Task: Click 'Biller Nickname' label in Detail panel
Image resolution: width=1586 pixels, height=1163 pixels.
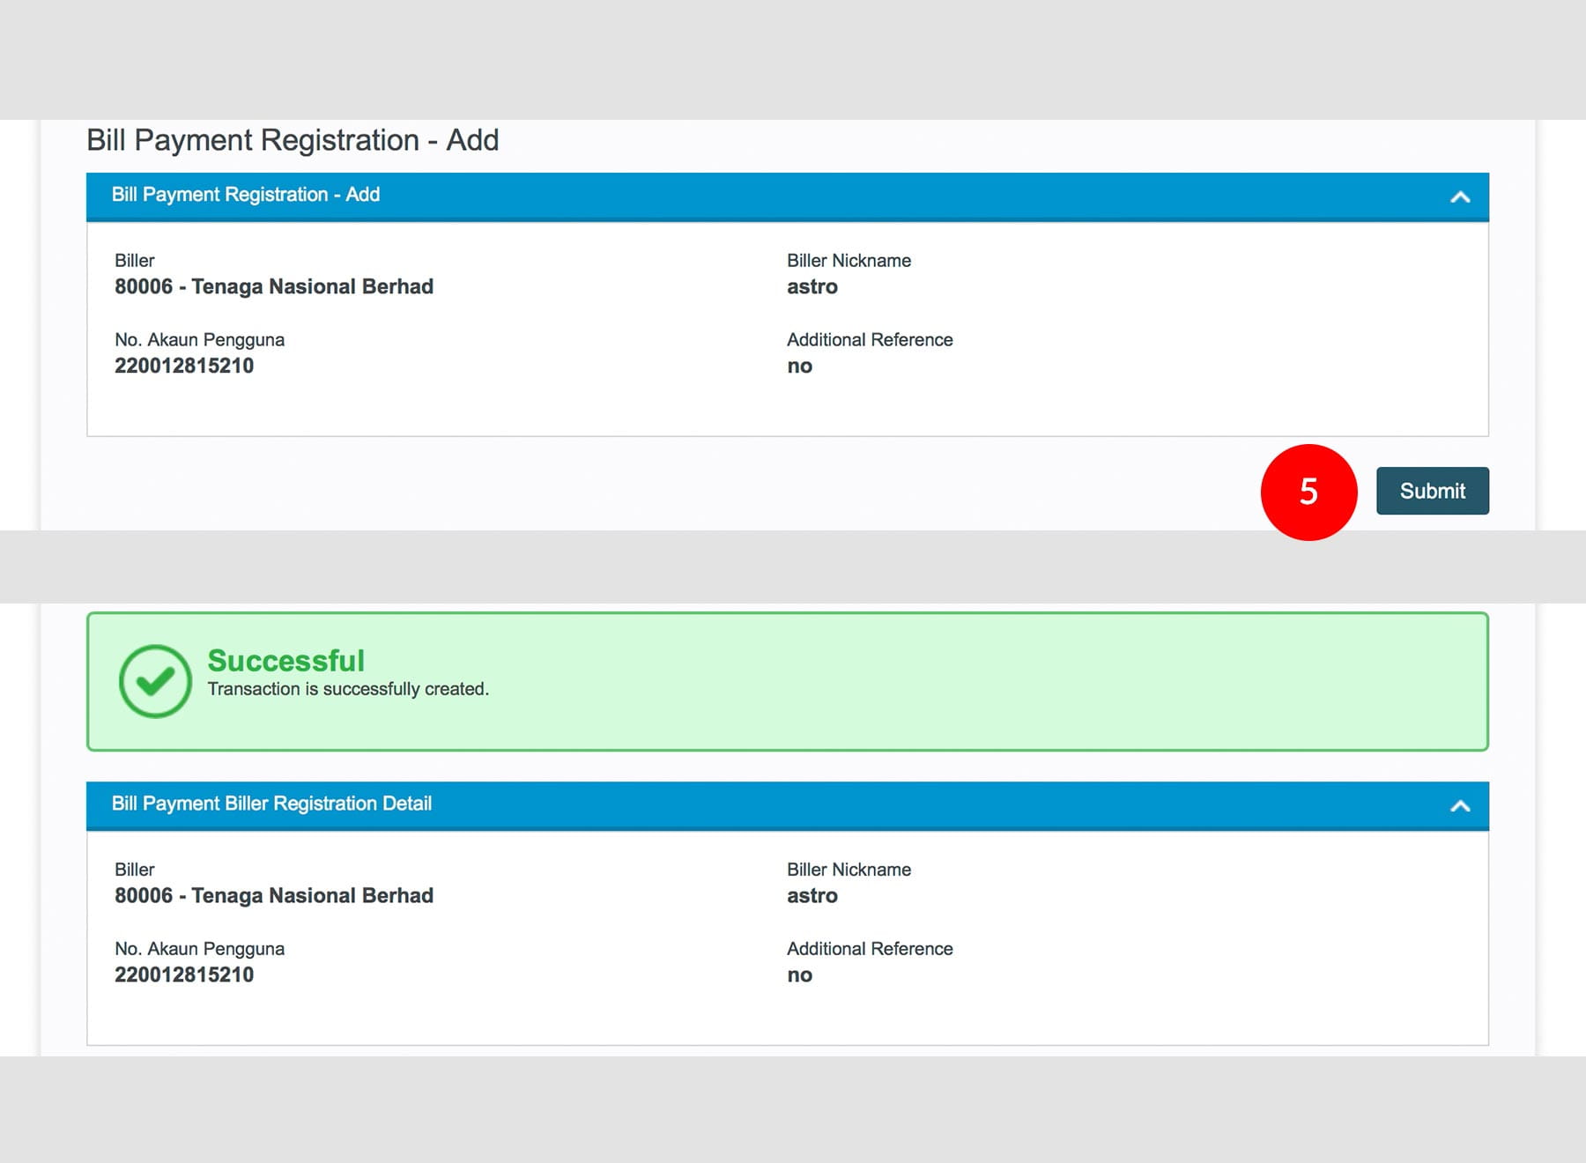Action: pos(849,870)
